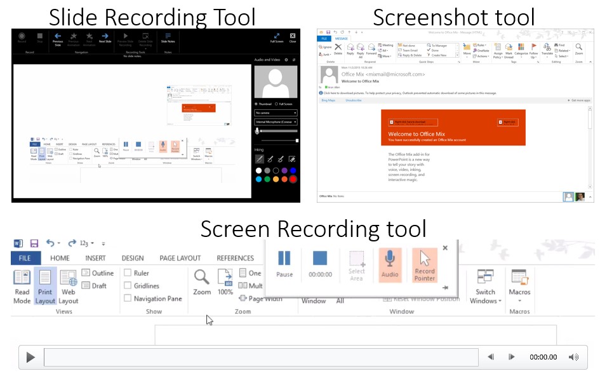Click the Forward icon in the Outlook ribbon
Screen dimensions: 600x378
[x=371, y=50]
